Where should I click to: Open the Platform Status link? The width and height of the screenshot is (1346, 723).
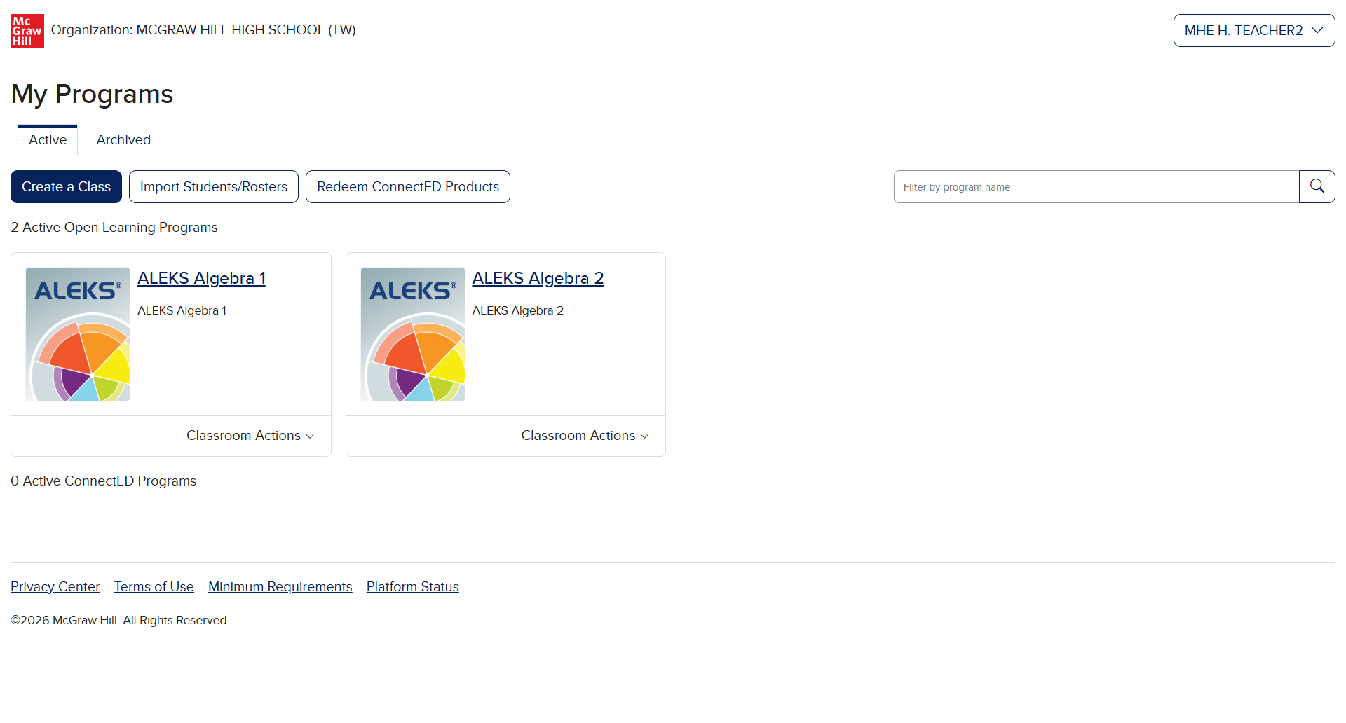pos(413,586)
